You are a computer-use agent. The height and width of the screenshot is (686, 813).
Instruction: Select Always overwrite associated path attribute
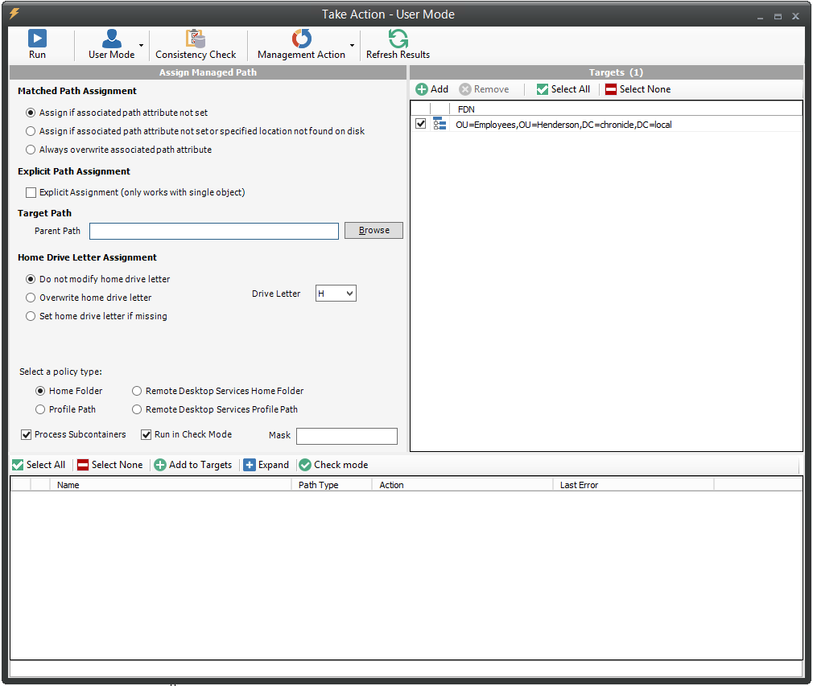point(31,150)
